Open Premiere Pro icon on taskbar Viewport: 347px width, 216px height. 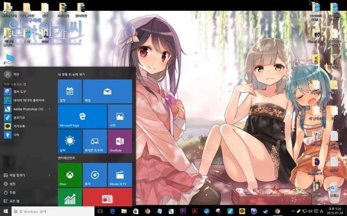pyautogui.click(x=183, y=211)
